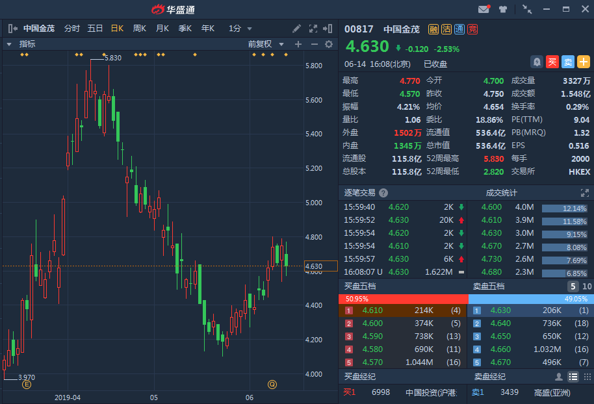Image resolution: width=594 pixels, height=404 pixels.
Task: Click the E event marker on chart
Action: pyautogui.click(x=27, y=385)
